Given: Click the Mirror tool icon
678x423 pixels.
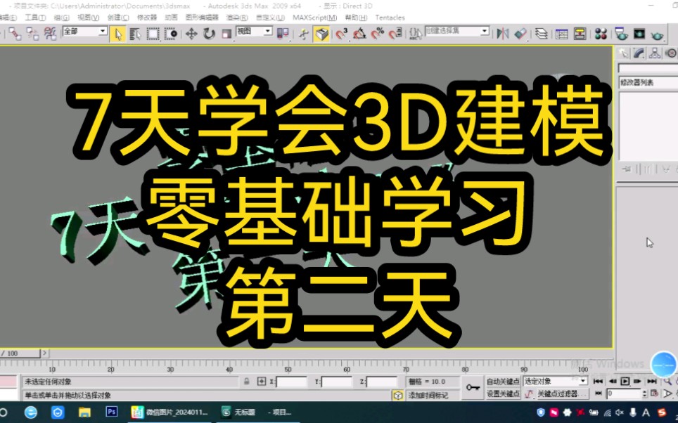Looking at the screenshot, I should coord(504,32).
